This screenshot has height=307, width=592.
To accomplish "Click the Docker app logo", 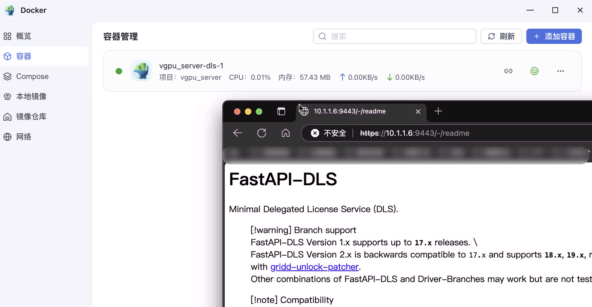I will (x=10, y=10).
